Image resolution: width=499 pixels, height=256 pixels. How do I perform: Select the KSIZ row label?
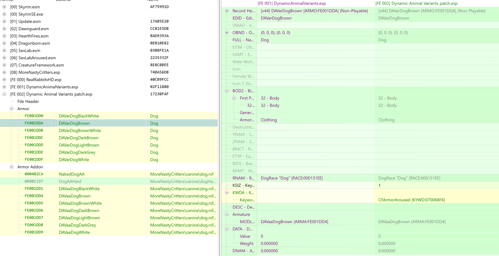click(x=243, y=185)
